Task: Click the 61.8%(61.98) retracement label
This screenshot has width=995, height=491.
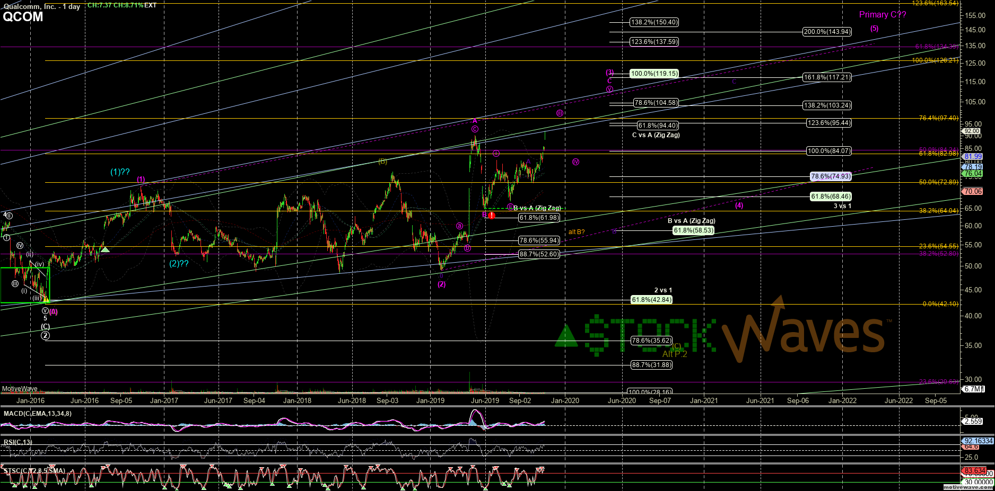Action: (x=539, y=218)
